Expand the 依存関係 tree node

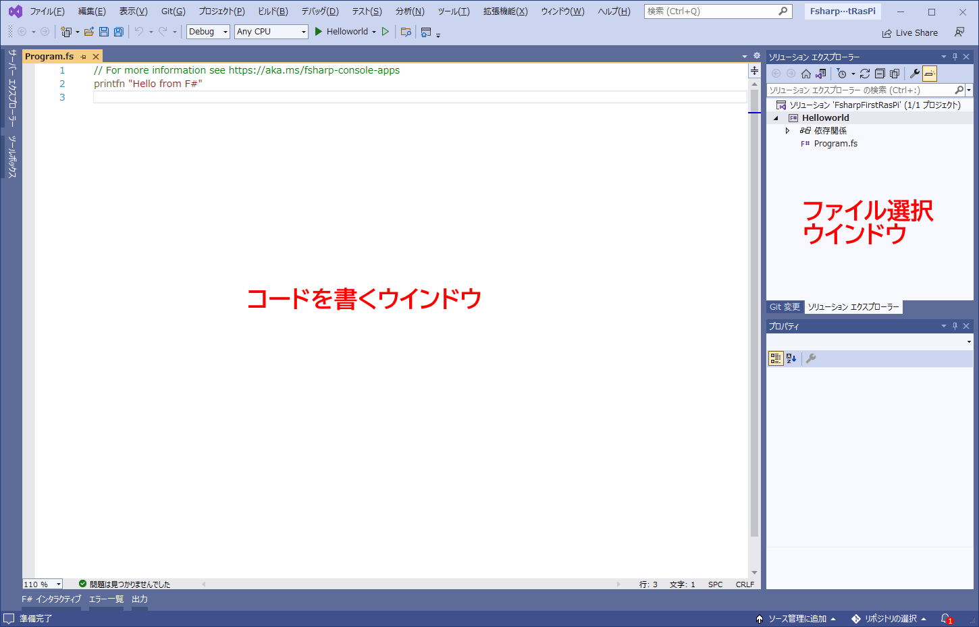pyautogui.click(x=787, y=131)
